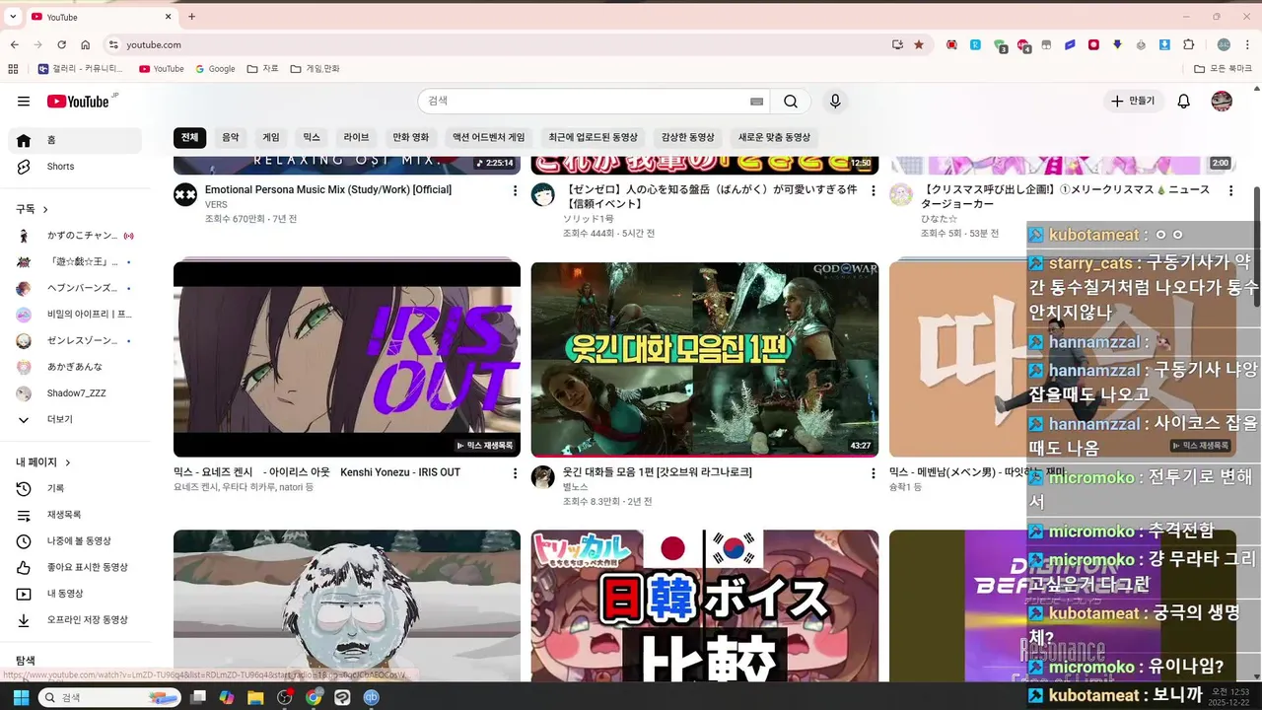Reload the page
This screenshot has width=1262, height=710.
click(61, 44)
